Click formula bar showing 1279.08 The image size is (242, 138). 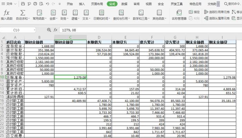coord(151,30)
